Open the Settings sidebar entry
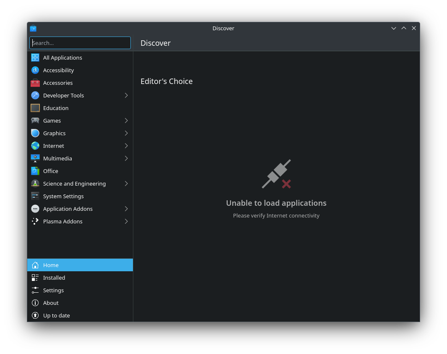Image resolution: width=447 pixels, height=354 pixels. click(x=54, y=290)
